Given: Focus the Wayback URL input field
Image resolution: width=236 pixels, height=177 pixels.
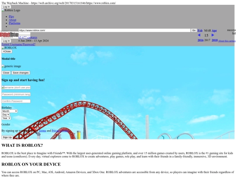Looking at the screenshot, I should (104, 30).
